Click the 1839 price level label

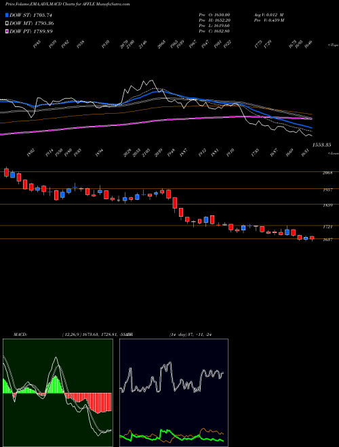[x=327, y=205]
